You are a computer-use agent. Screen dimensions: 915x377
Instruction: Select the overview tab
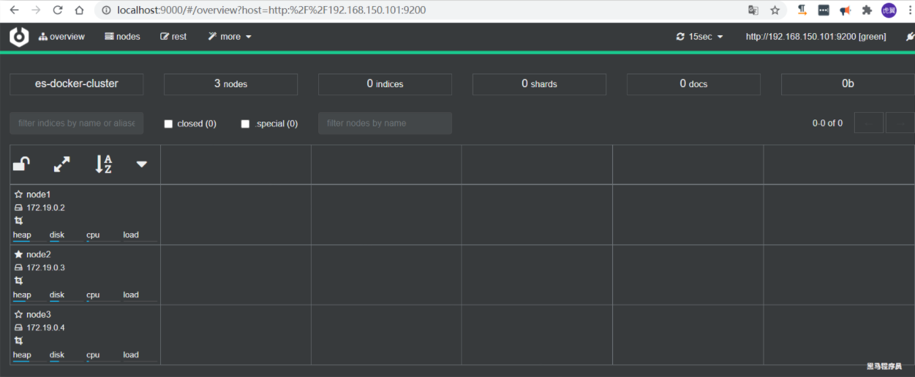pos(61,36)
